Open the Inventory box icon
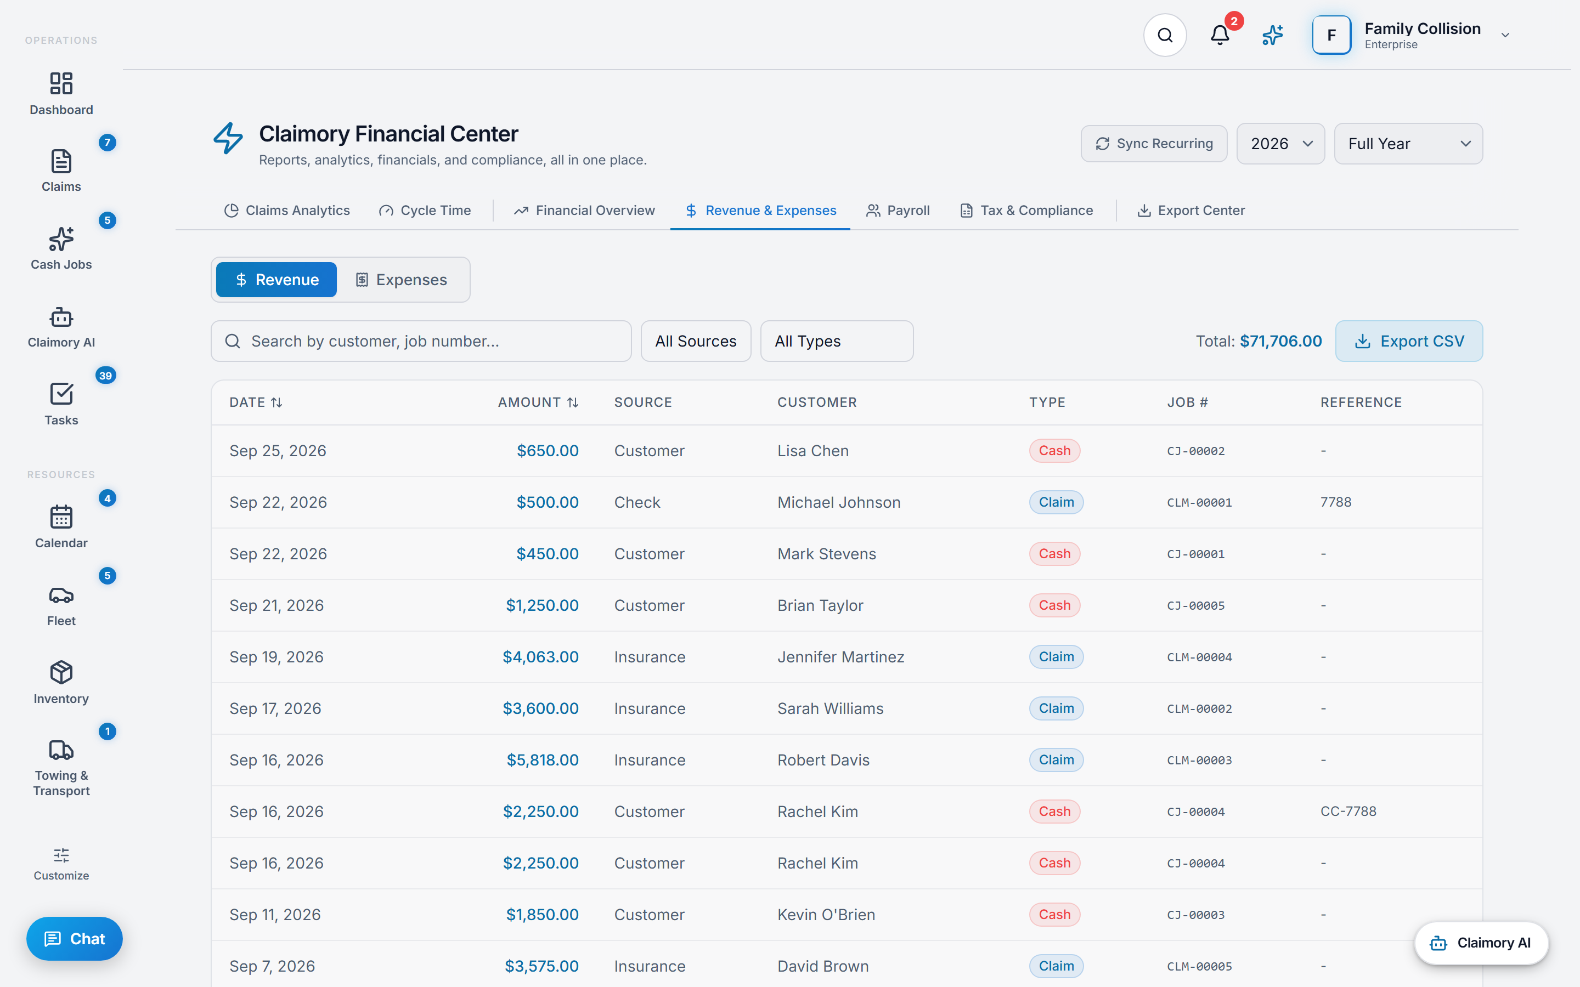This screenshot has height=987, width=1580. point(61,672)
